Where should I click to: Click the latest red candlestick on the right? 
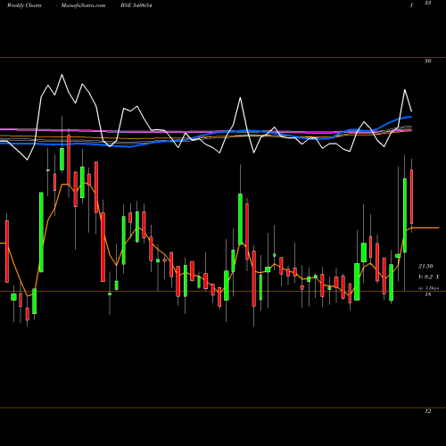coord(412,196)
